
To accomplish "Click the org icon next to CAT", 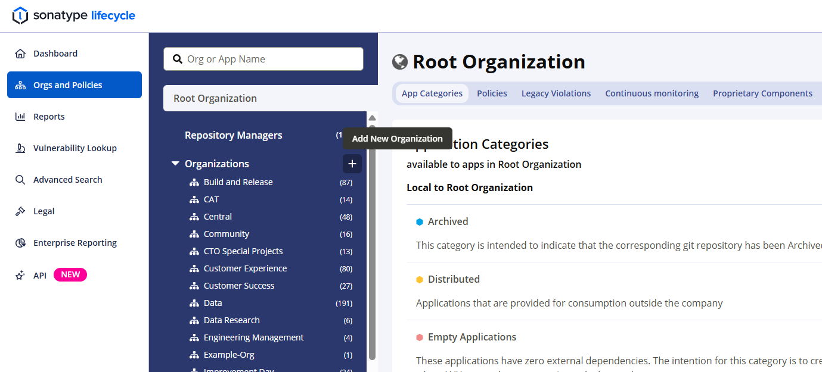I will 194,199.
